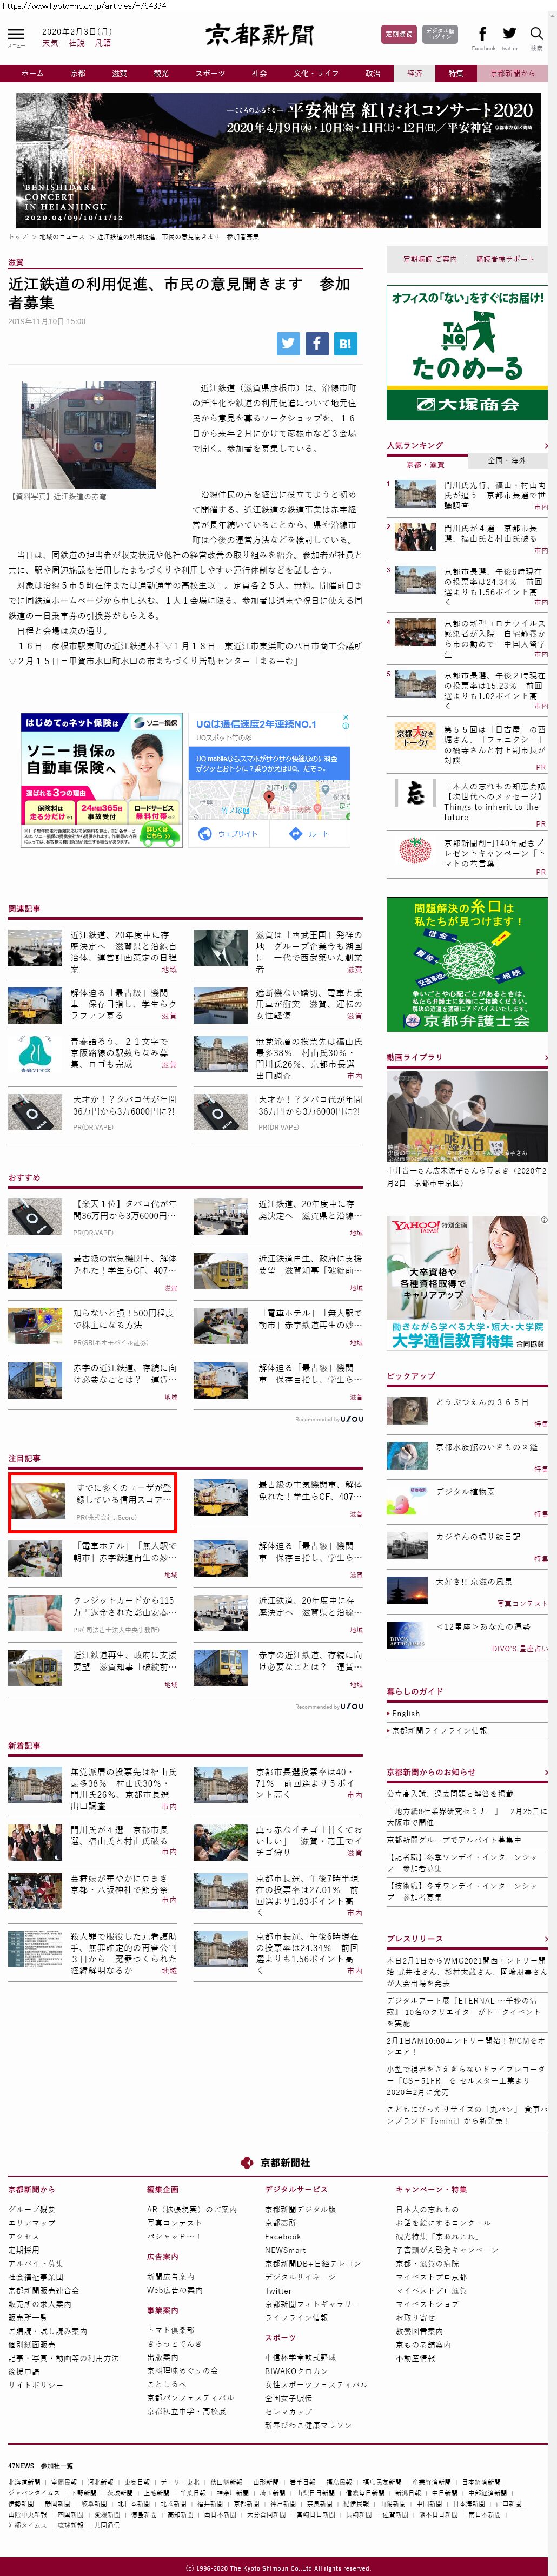Screen dimensions: 557x2576
Task: Open the 滋賀 navigation tab
Action: point(120,73)
